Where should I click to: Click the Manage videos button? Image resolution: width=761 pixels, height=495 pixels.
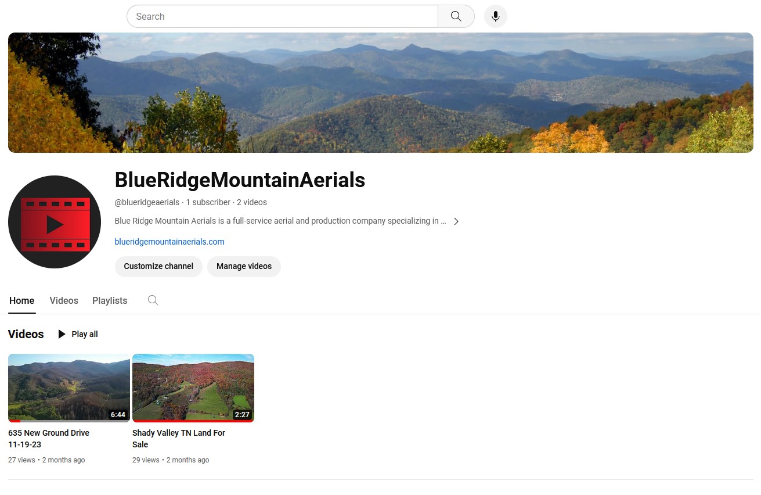coord(244,266)
